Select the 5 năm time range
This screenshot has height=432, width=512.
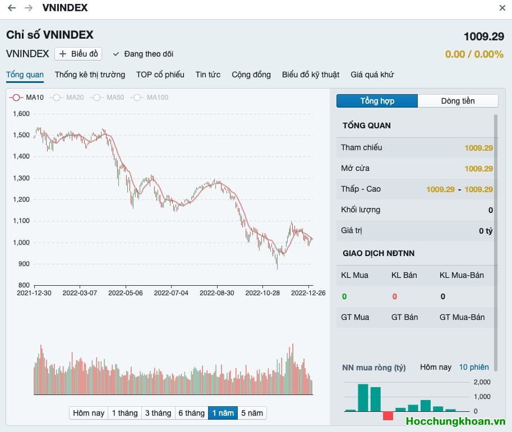pos(251,413)
